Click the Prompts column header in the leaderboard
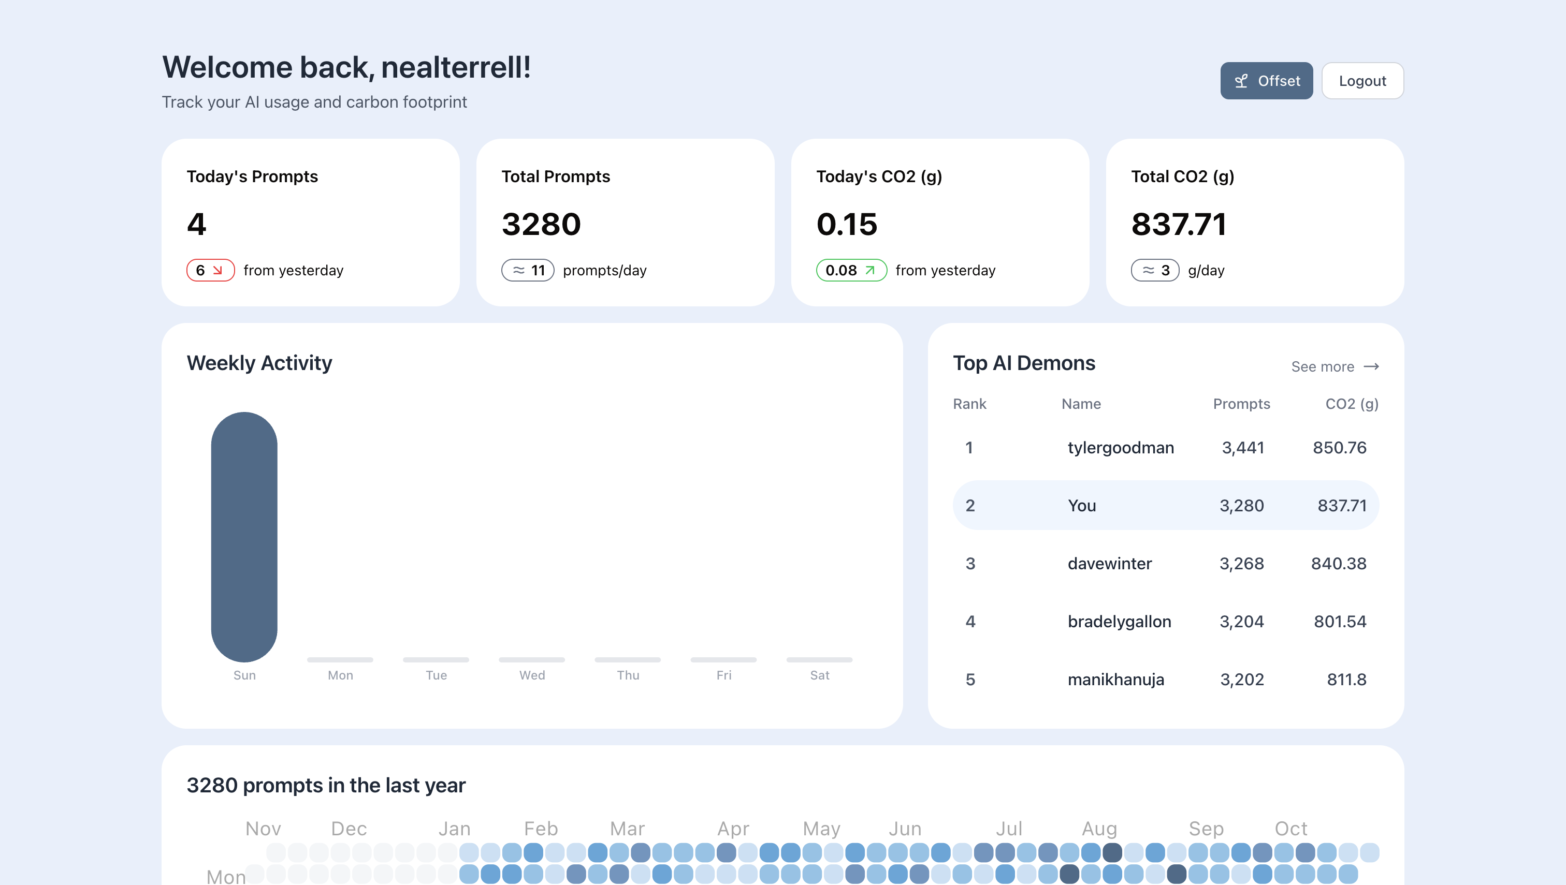This screenshot has width=1566, height=885. (1241, 404)
